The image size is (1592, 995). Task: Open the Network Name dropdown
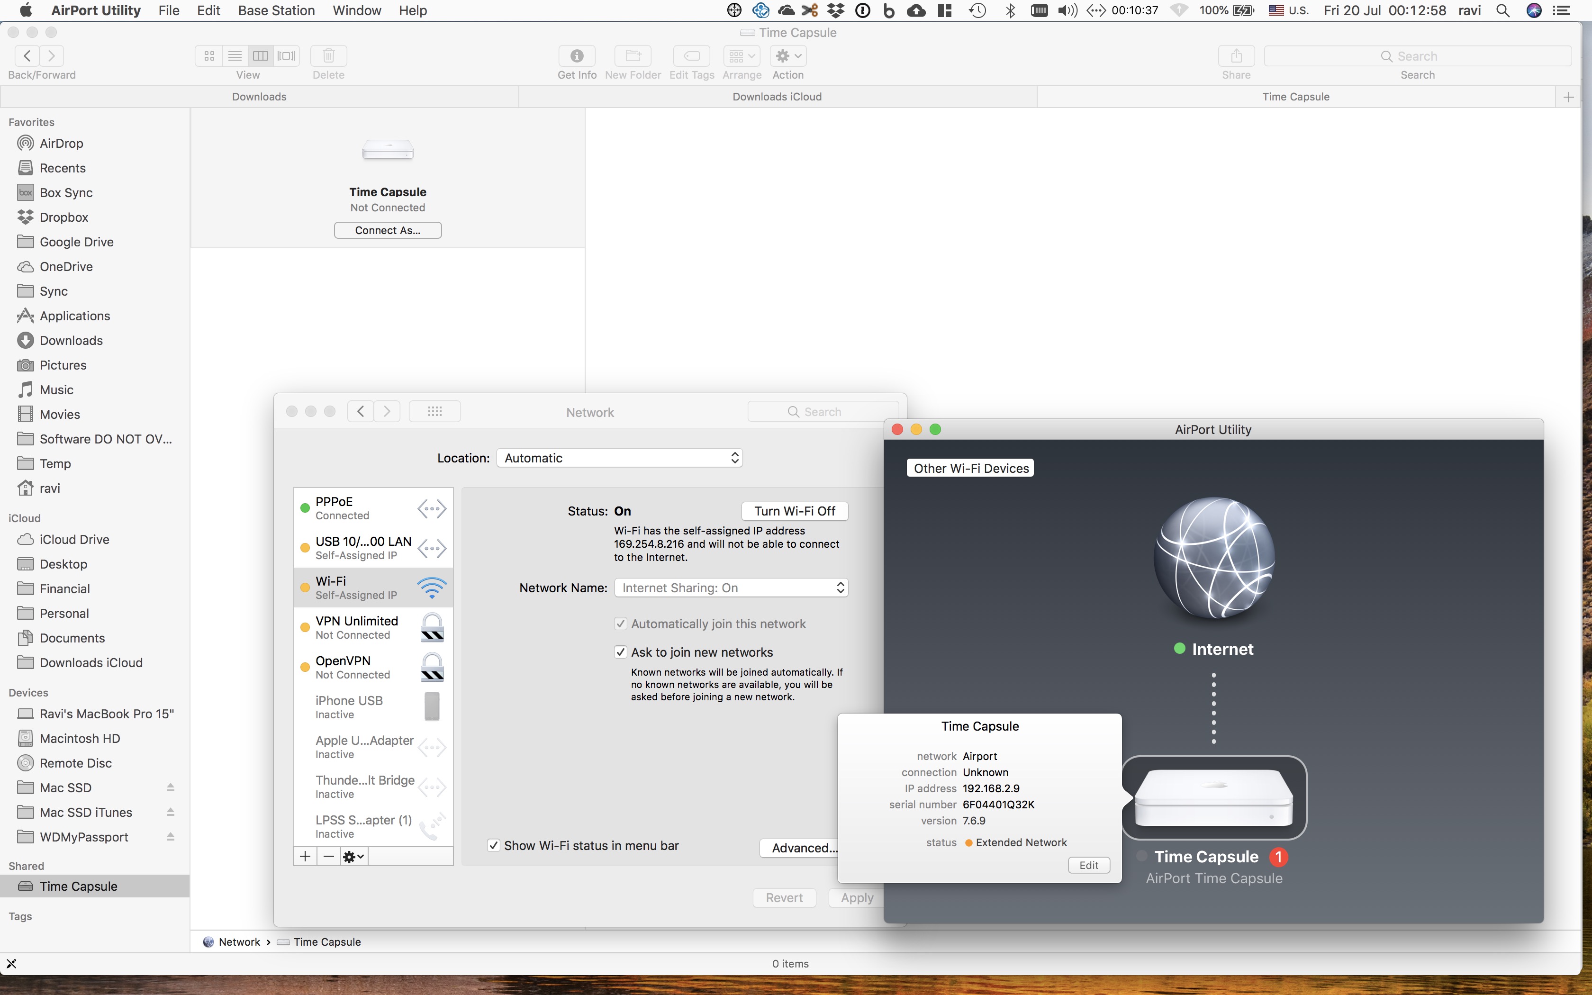click(x=731, y=588)
